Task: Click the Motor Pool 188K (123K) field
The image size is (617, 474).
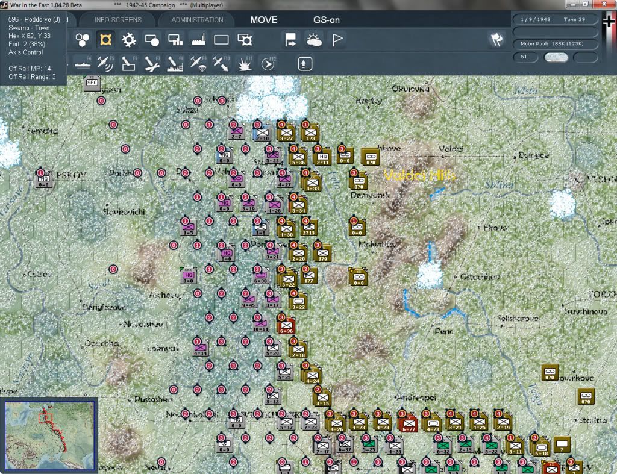Action: click(555, 43)
